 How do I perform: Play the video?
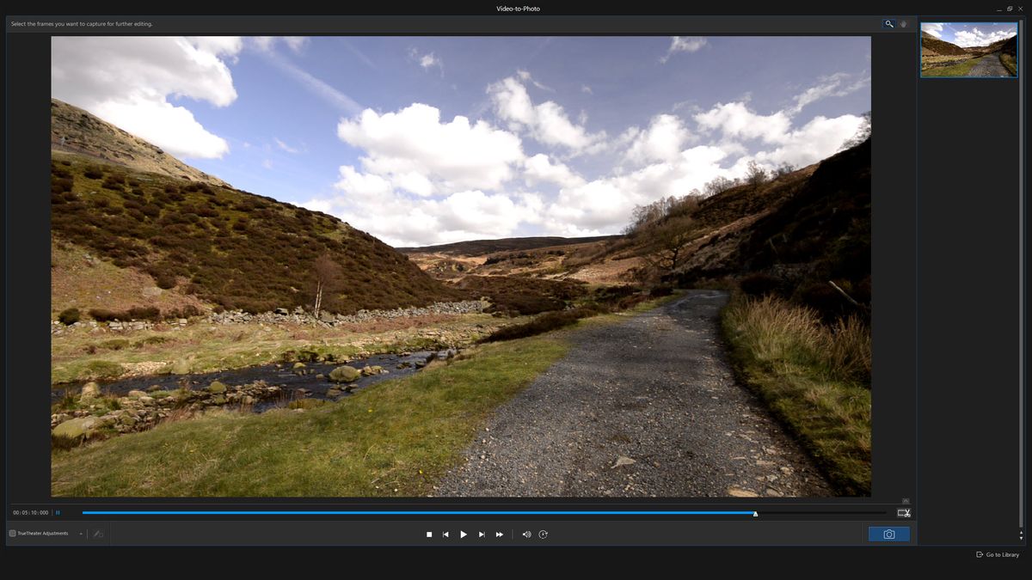pyautogui.click(x=464, y=534)
